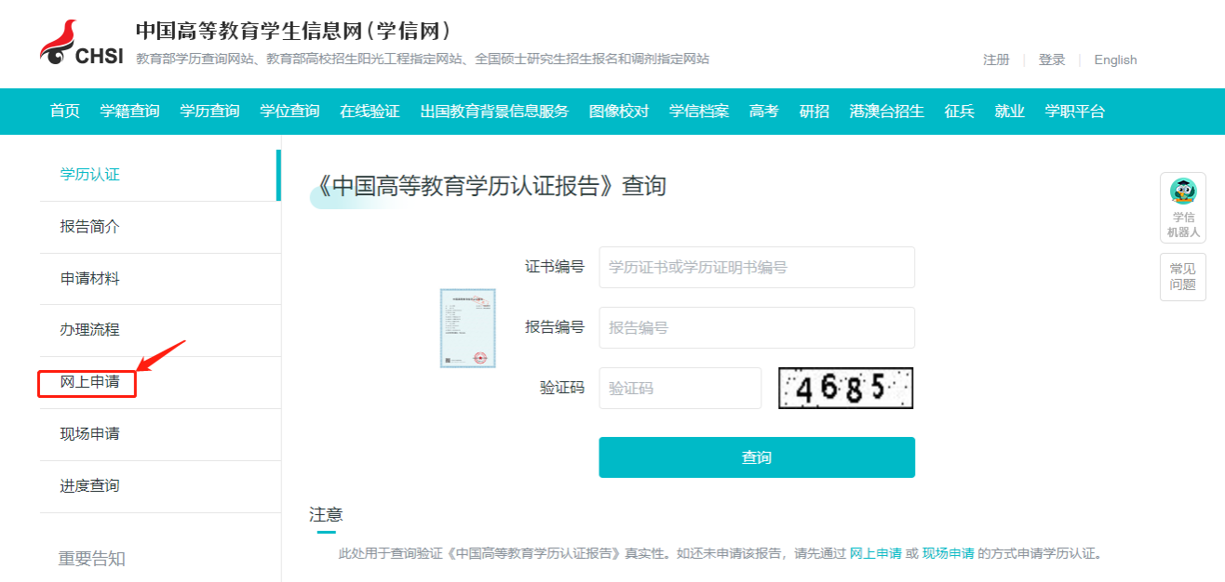Click 注册 link at top right
The width and height of the screenshot is (1225, 582).
pos(996,60)
